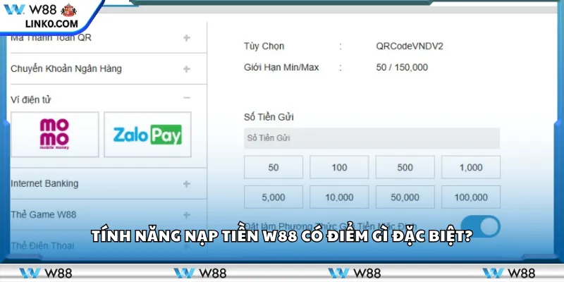Expand Chuyển Khoản Ngân Hàng plus icon

pos(187,69)
